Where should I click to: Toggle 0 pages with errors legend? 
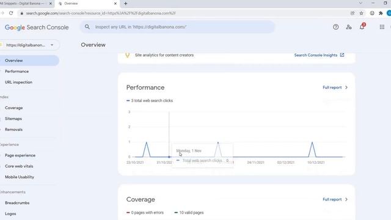coord(145,213)
